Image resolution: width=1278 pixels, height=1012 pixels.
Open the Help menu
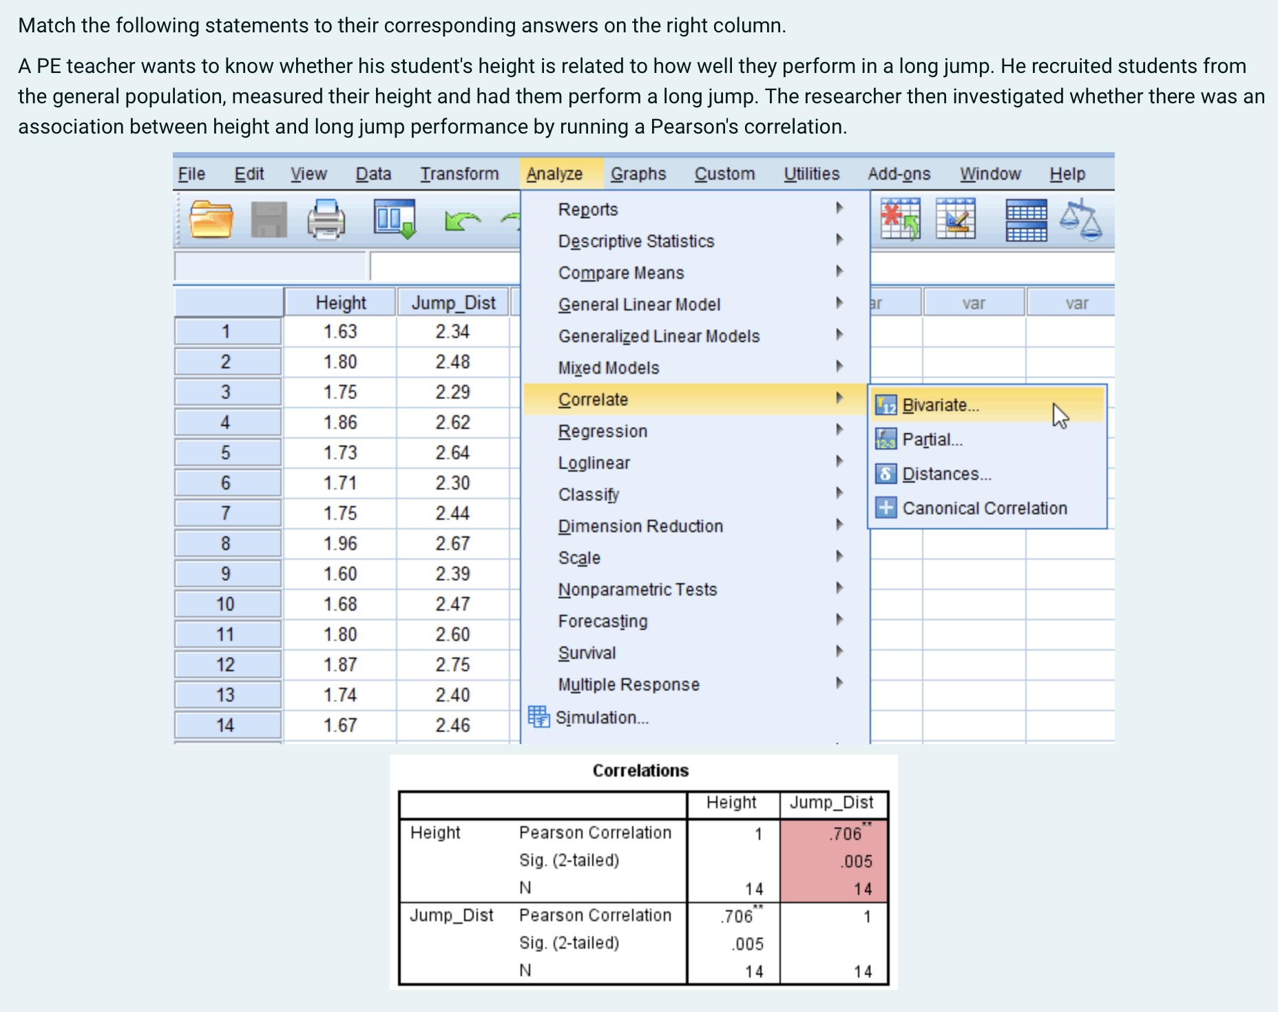[x=1067, y=173]
